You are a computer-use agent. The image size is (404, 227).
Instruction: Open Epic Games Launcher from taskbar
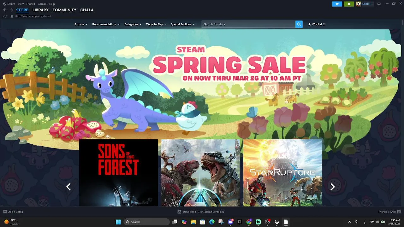coord(240,222)
